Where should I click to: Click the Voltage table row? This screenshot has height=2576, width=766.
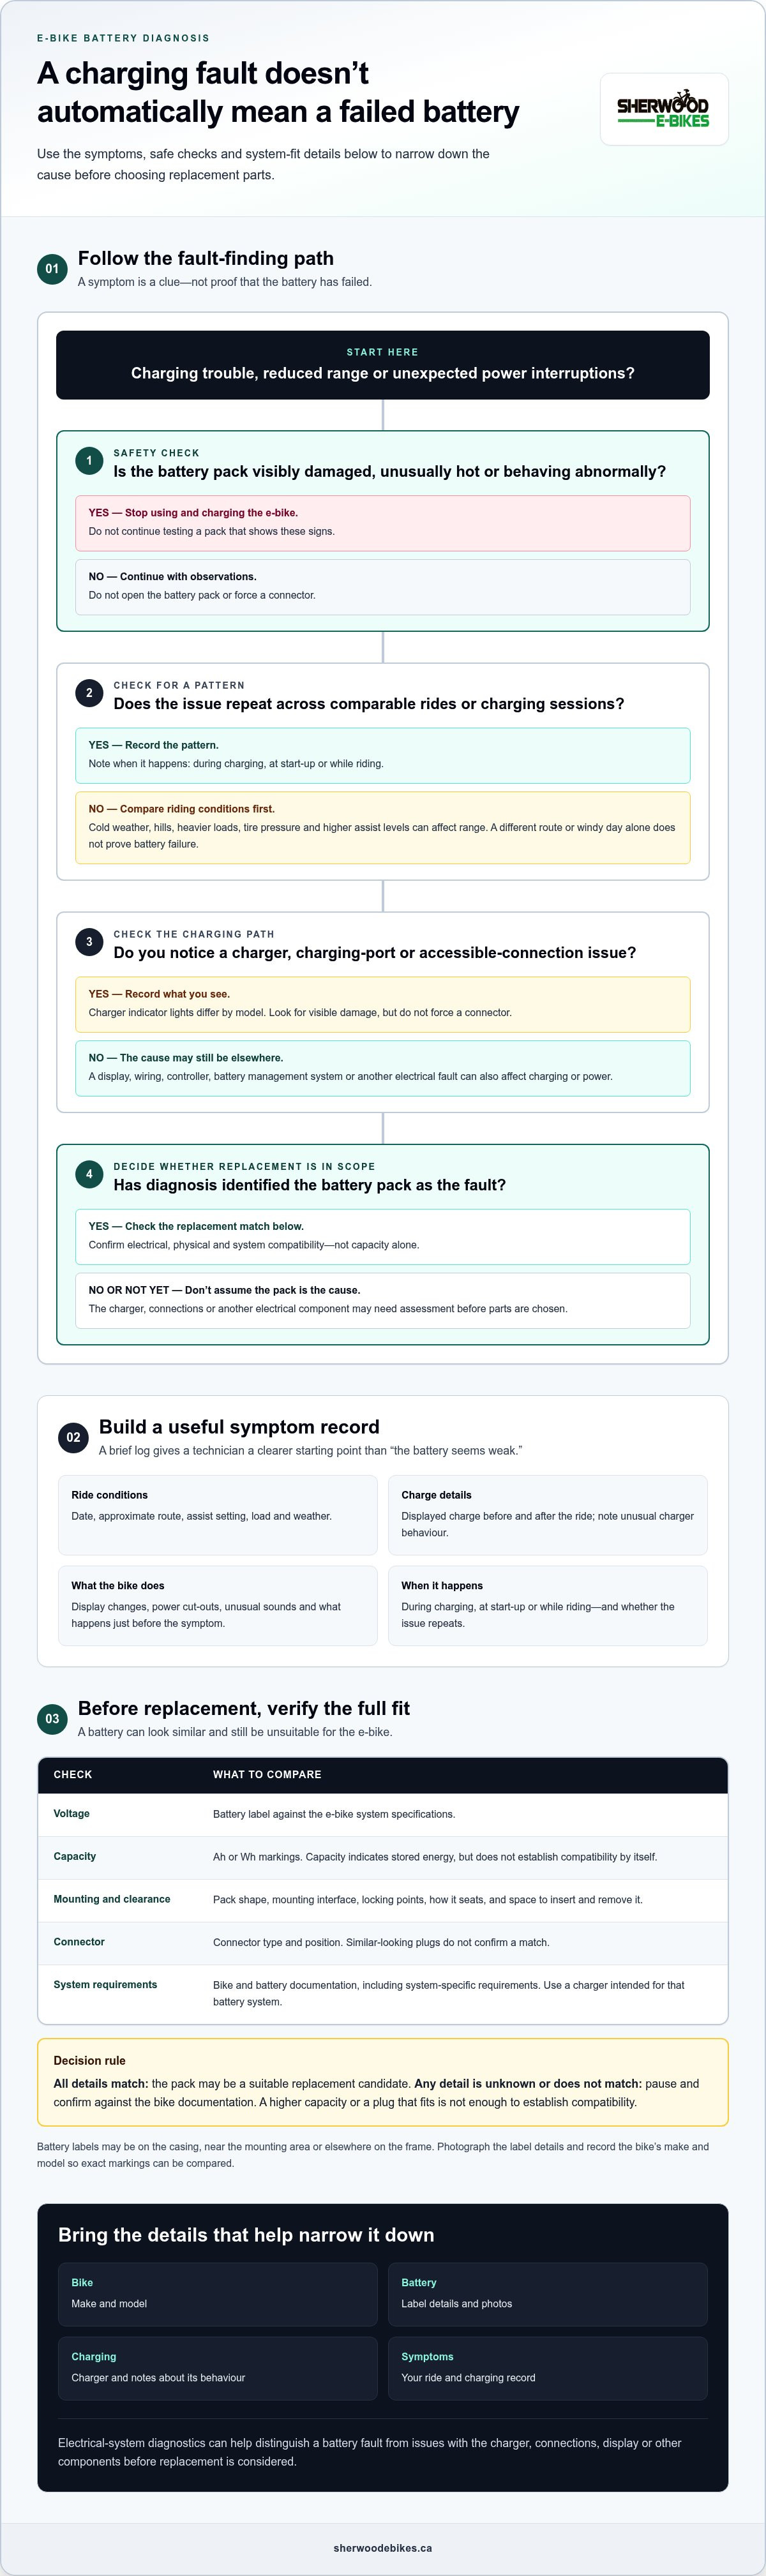click(382, 1814)
